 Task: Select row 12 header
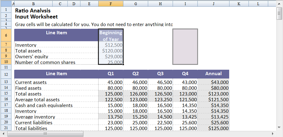tap(6, 74)
